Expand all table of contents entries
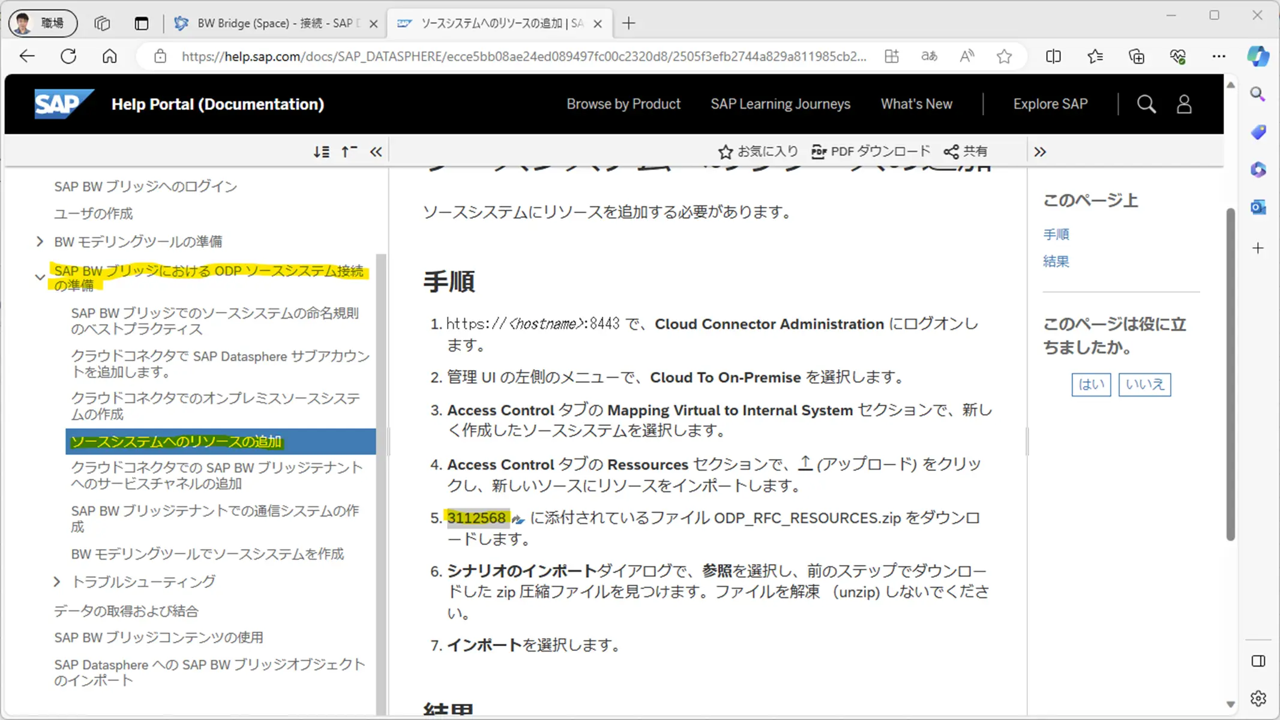 point(322,152)
